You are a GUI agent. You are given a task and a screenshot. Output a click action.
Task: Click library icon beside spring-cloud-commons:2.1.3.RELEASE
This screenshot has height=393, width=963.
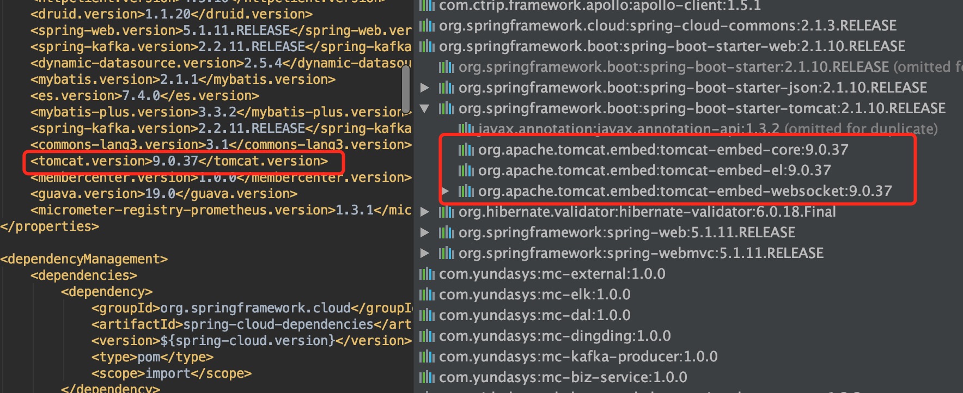pos(427,26)
